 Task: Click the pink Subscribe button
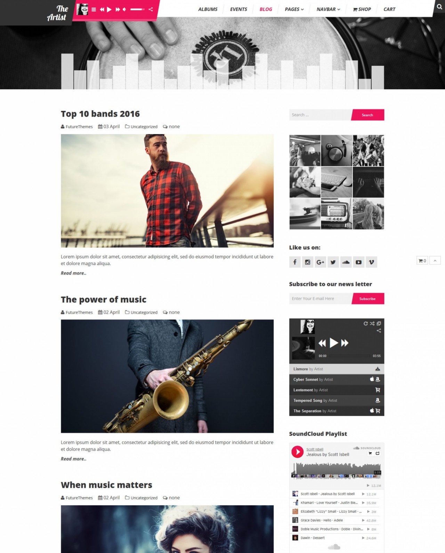(x=367, y=298)
